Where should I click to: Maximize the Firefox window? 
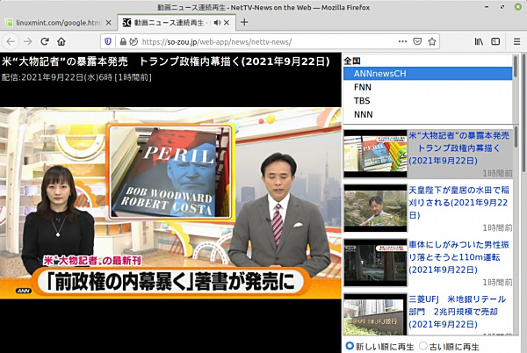coord(502,7)
